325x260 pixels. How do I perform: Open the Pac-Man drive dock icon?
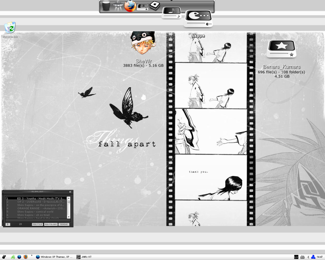point(198,19)
